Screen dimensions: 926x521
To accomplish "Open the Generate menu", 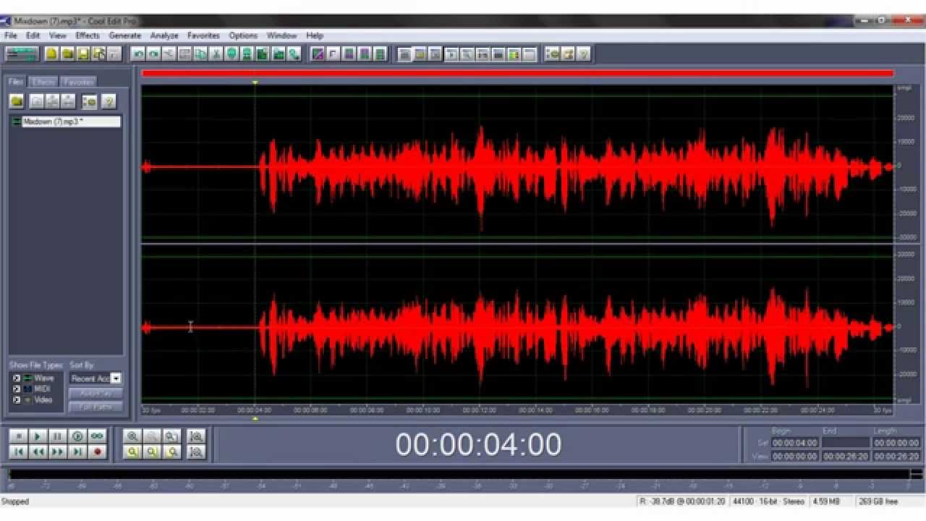I will 124,35.
